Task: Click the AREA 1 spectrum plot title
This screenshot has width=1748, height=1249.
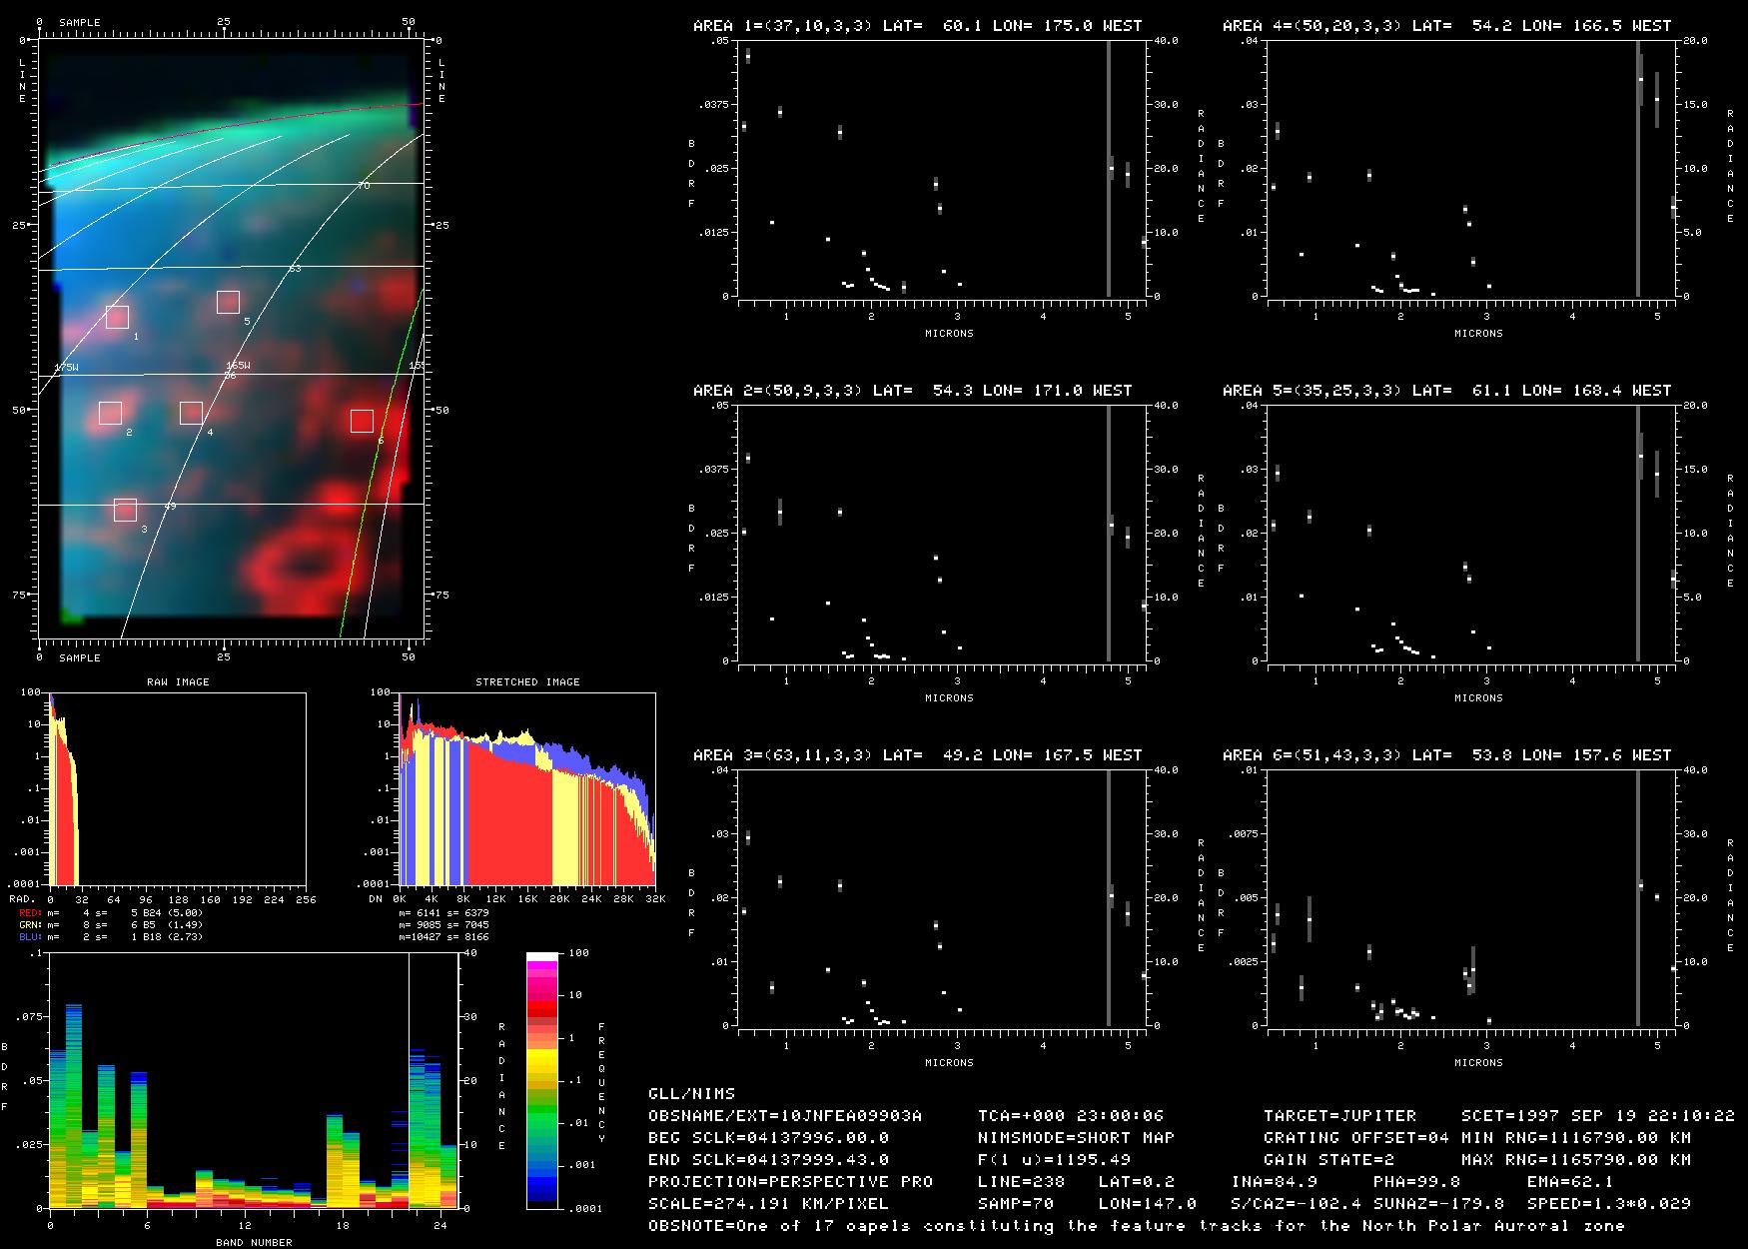Action: [917, 26]
